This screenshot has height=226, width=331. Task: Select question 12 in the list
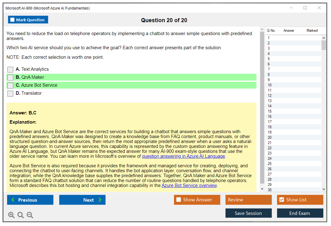coord(293,96)
